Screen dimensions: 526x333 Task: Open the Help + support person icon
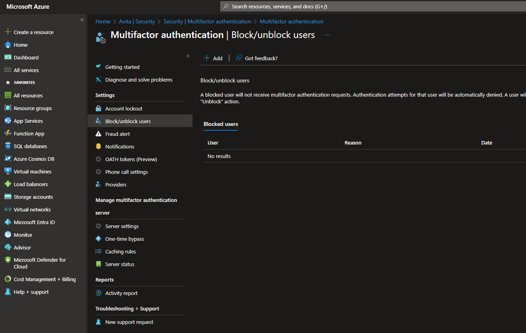pos(8,292)
